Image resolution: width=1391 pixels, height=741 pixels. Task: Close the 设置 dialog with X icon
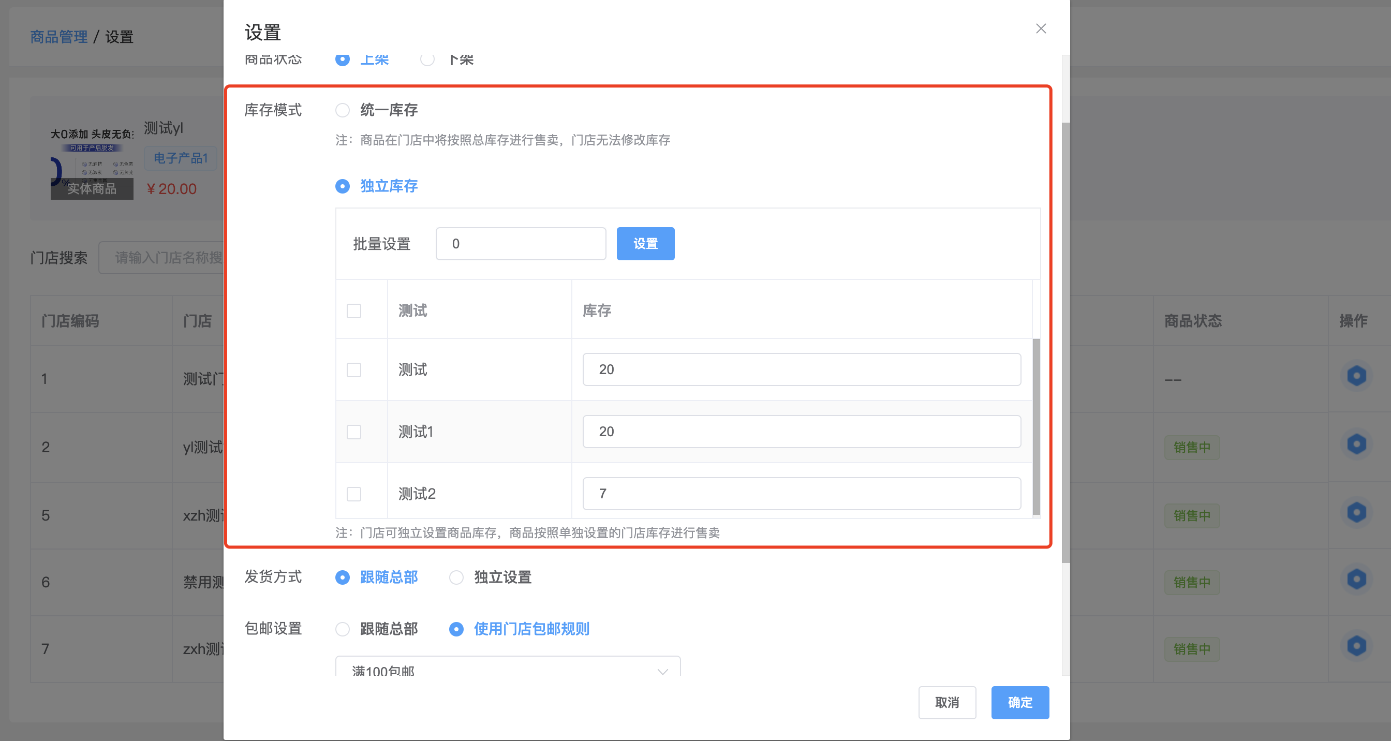coord(1041,28)
